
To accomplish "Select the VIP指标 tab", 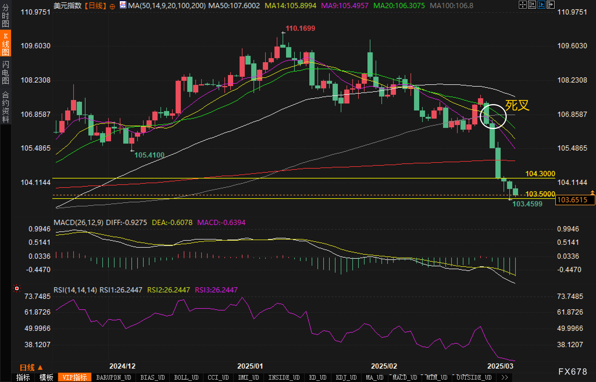I will pos(75,377).
